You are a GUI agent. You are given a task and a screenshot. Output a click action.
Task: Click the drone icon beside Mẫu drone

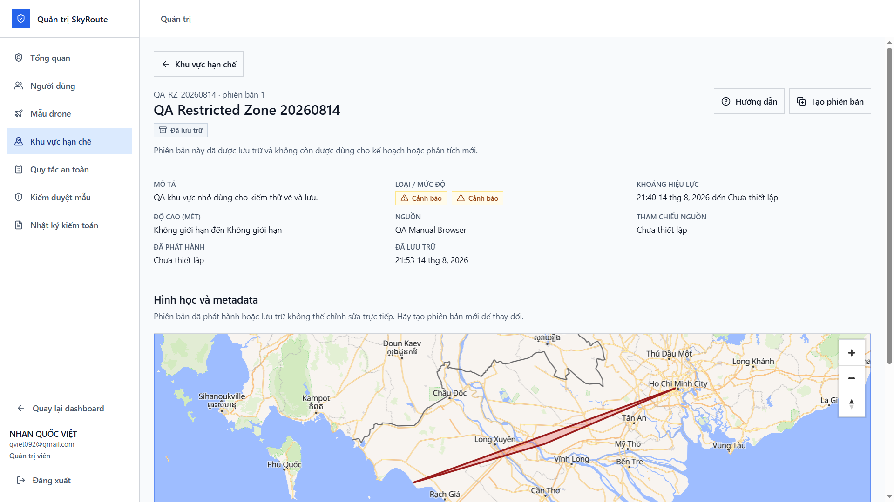click(x=19, y=113)
